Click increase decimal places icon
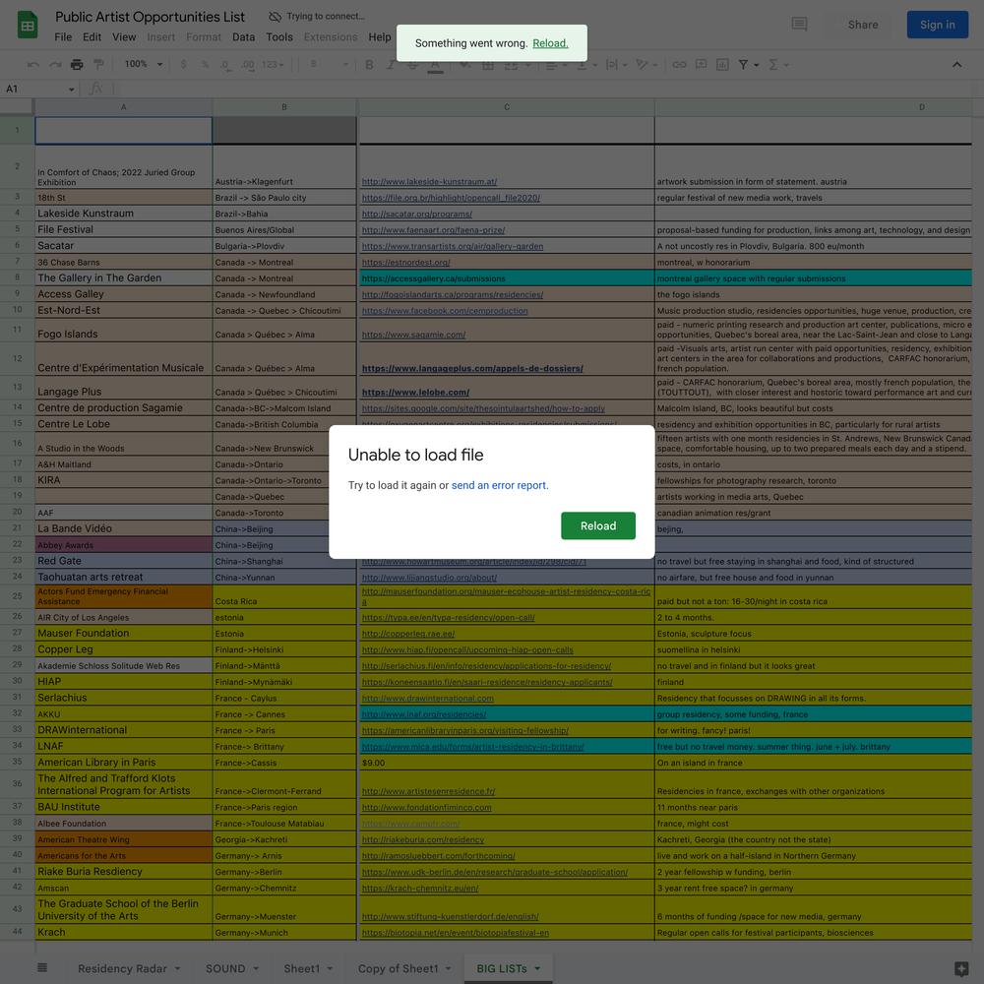Viewport: 984px width, 984px height. [248, 64]
